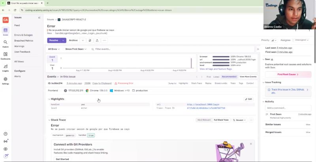Click Get Started for Git Providers
This screenshot has height=162, width=316.
coord(62,159)
